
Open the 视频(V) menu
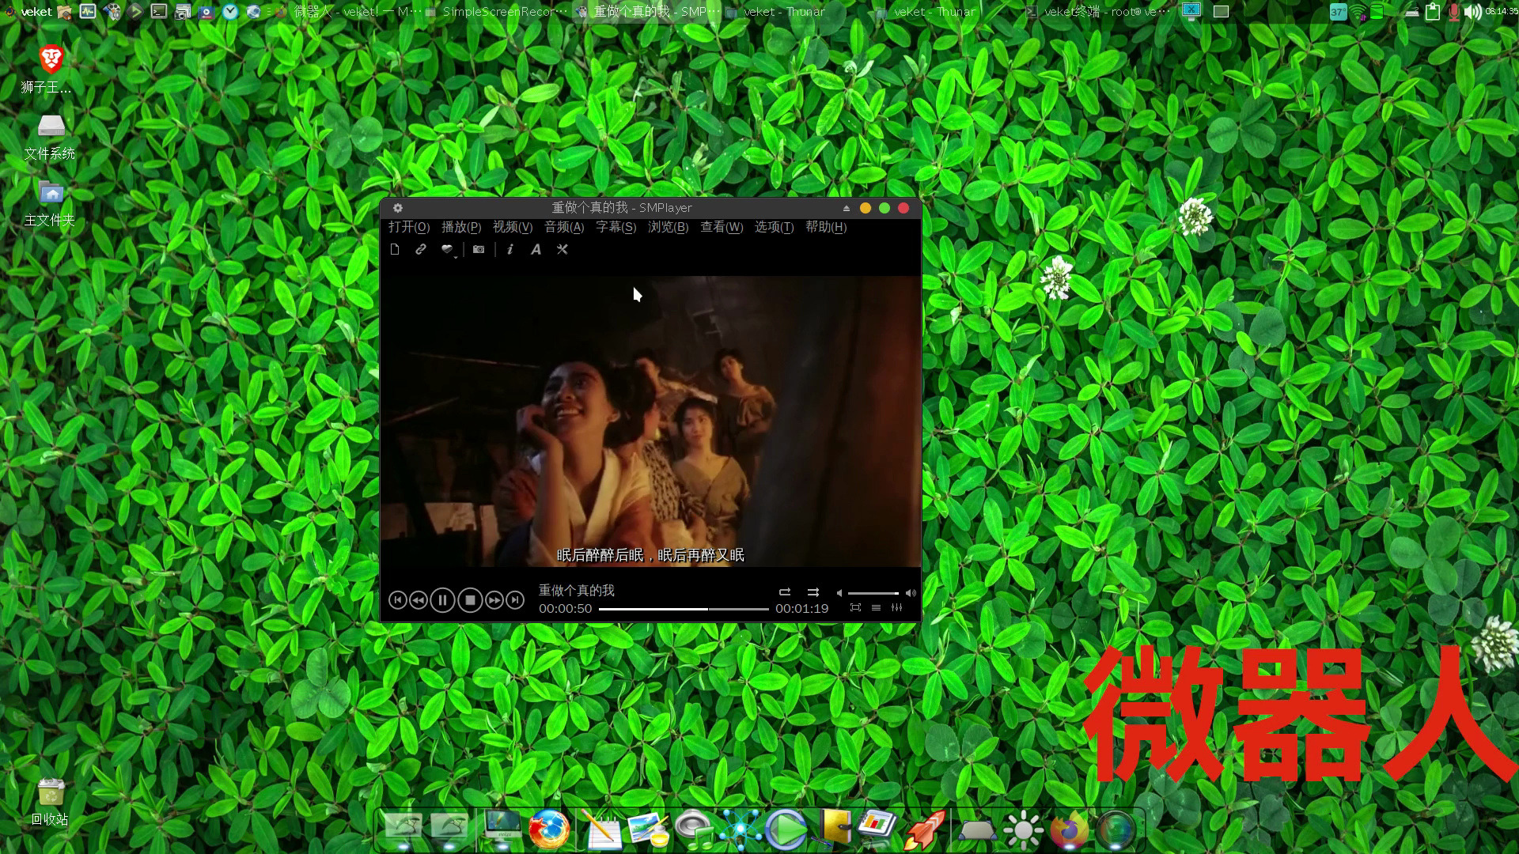pyautogui.click(x=513, y=227)
